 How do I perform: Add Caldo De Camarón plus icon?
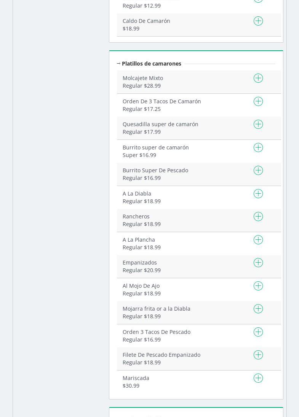(258, 21)
